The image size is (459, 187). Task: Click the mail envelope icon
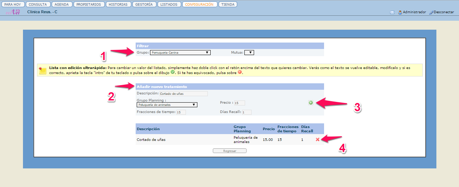click(x=392, y=12)
